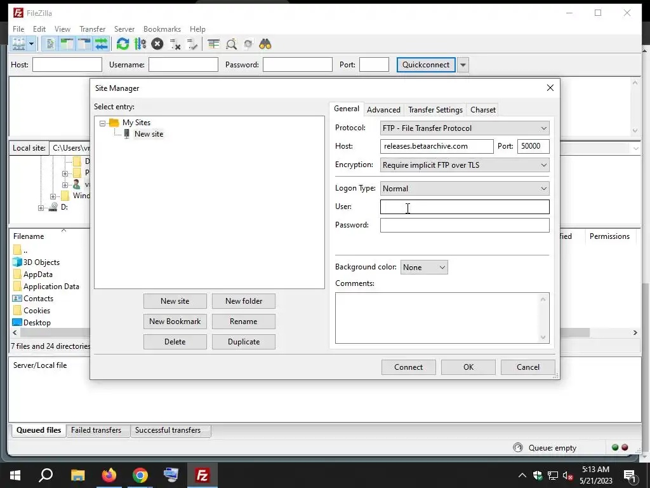650x488 pixels.
Task: Open Quickconnect history dropdown arrow
Action: coord(463,65)
